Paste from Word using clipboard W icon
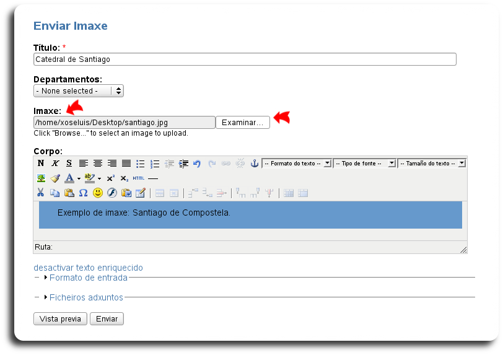 126,193
